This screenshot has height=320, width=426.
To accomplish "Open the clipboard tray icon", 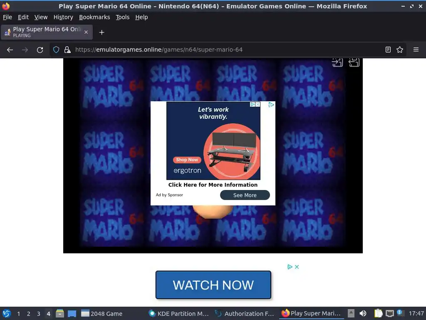I will (x=378, y=313).
